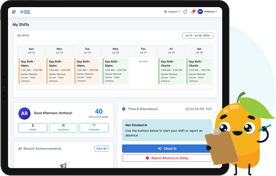The image size is (276, 176).
Task: Open the Timesheet button
Action: [x=94, y=127]
